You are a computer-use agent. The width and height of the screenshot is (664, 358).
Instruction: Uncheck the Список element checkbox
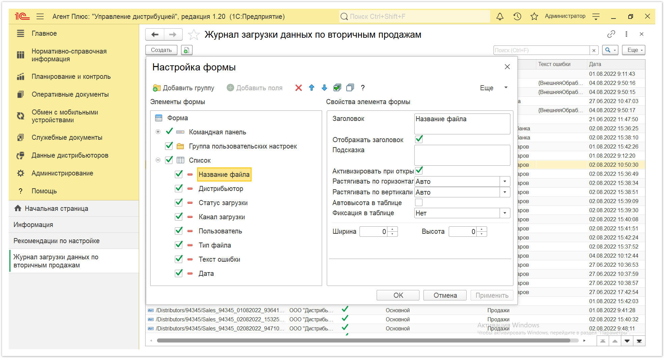(169, 160)
